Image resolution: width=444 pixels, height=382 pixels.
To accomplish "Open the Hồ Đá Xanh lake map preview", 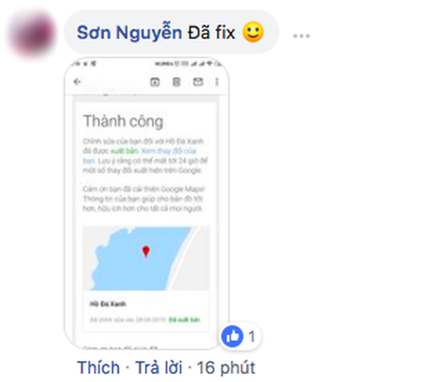I will [x=146, y=258].
